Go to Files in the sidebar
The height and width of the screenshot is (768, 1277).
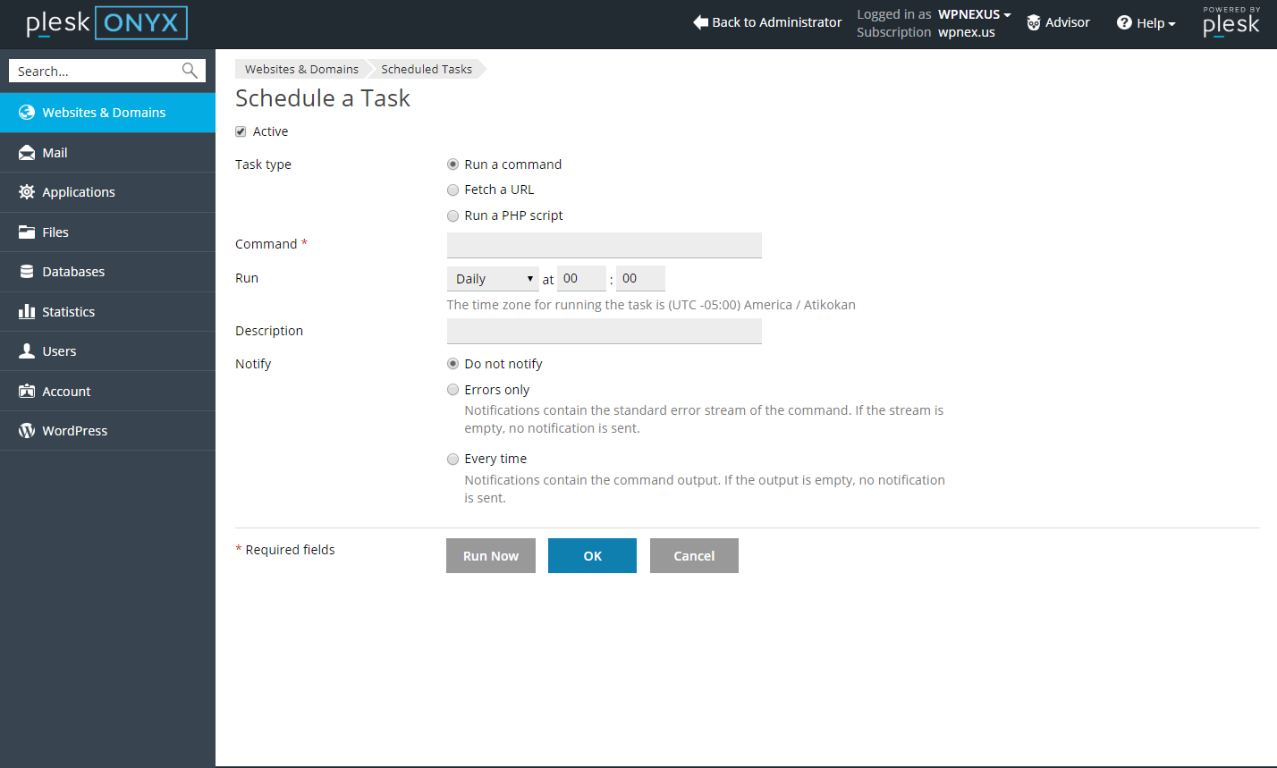click(107, 232)
